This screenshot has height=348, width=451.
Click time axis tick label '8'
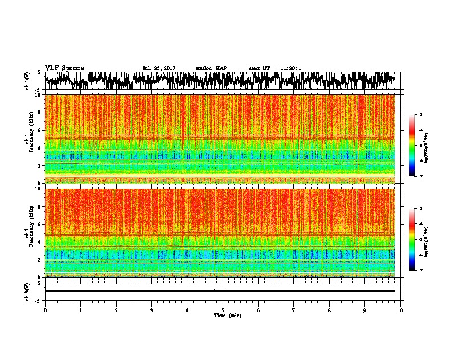(329, 310)
